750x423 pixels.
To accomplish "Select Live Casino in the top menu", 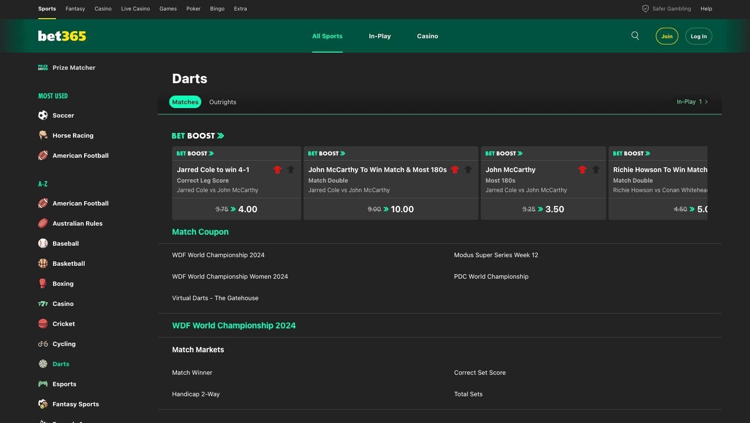I will (135, 9).
